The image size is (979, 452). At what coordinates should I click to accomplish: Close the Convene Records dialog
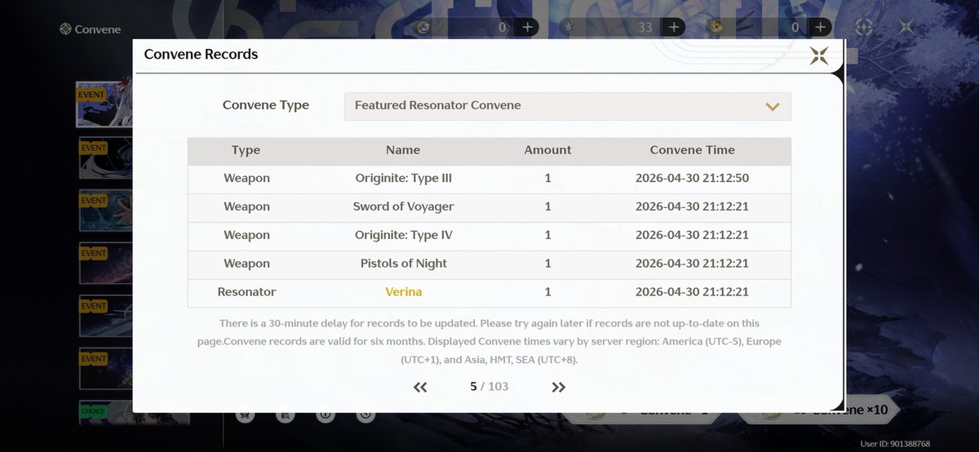pos(819,55)
